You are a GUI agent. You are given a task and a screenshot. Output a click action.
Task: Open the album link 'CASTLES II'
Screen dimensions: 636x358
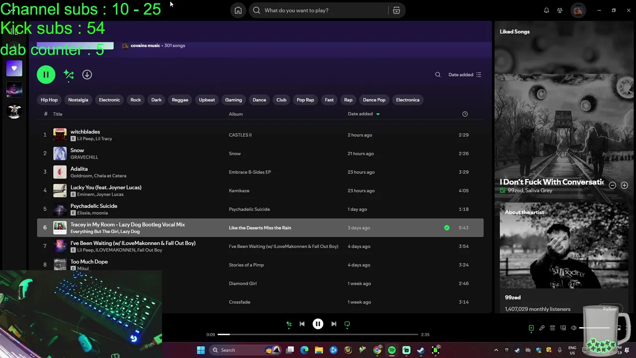click(x=240, y=135)
